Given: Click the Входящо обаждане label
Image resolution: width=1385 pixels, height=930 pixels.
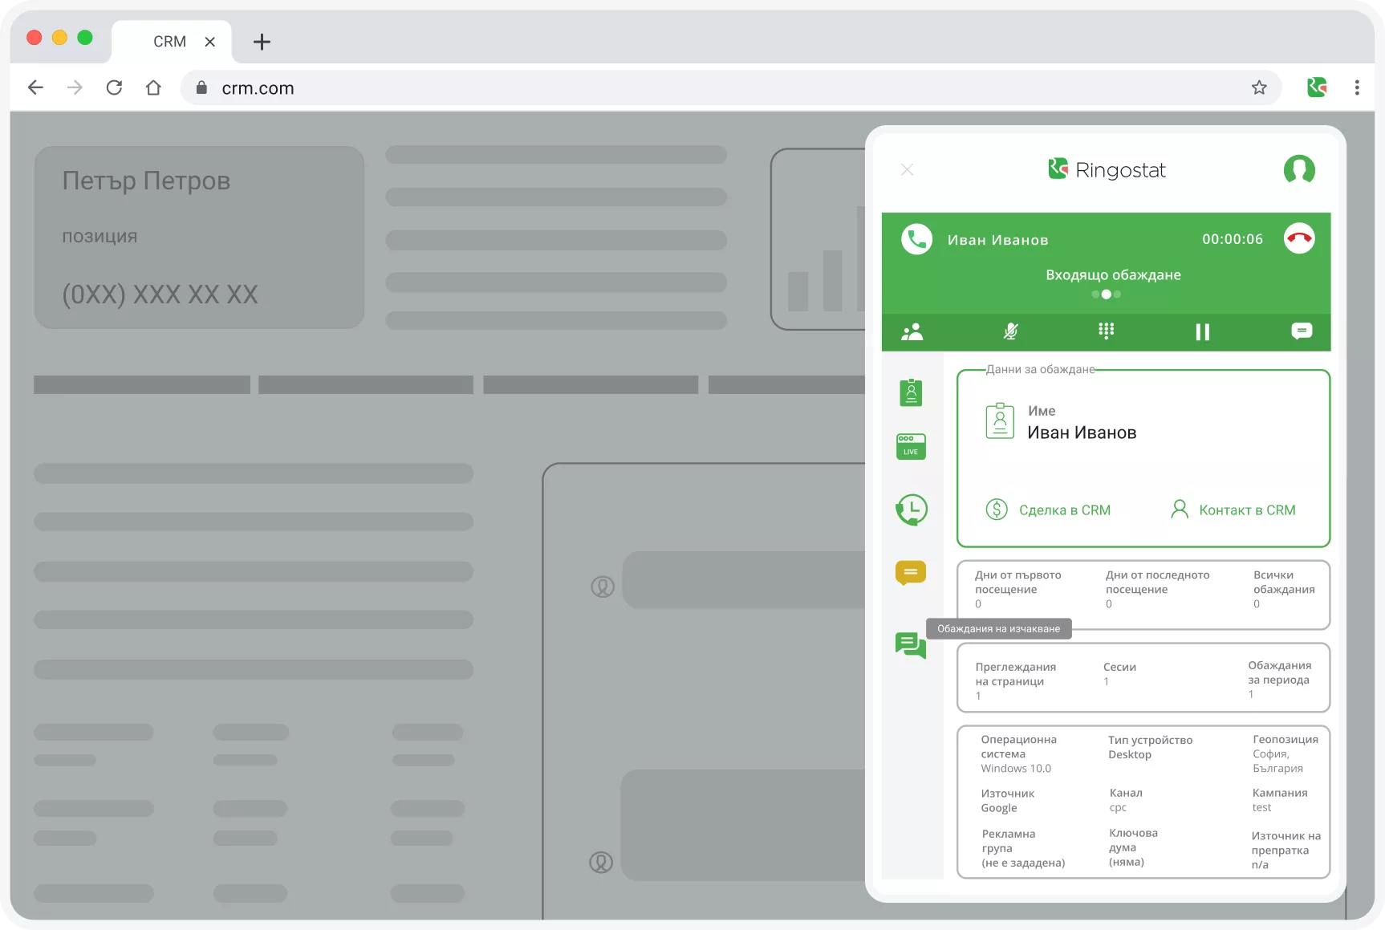Looking at the screenshot, I should click(1113, 274).
